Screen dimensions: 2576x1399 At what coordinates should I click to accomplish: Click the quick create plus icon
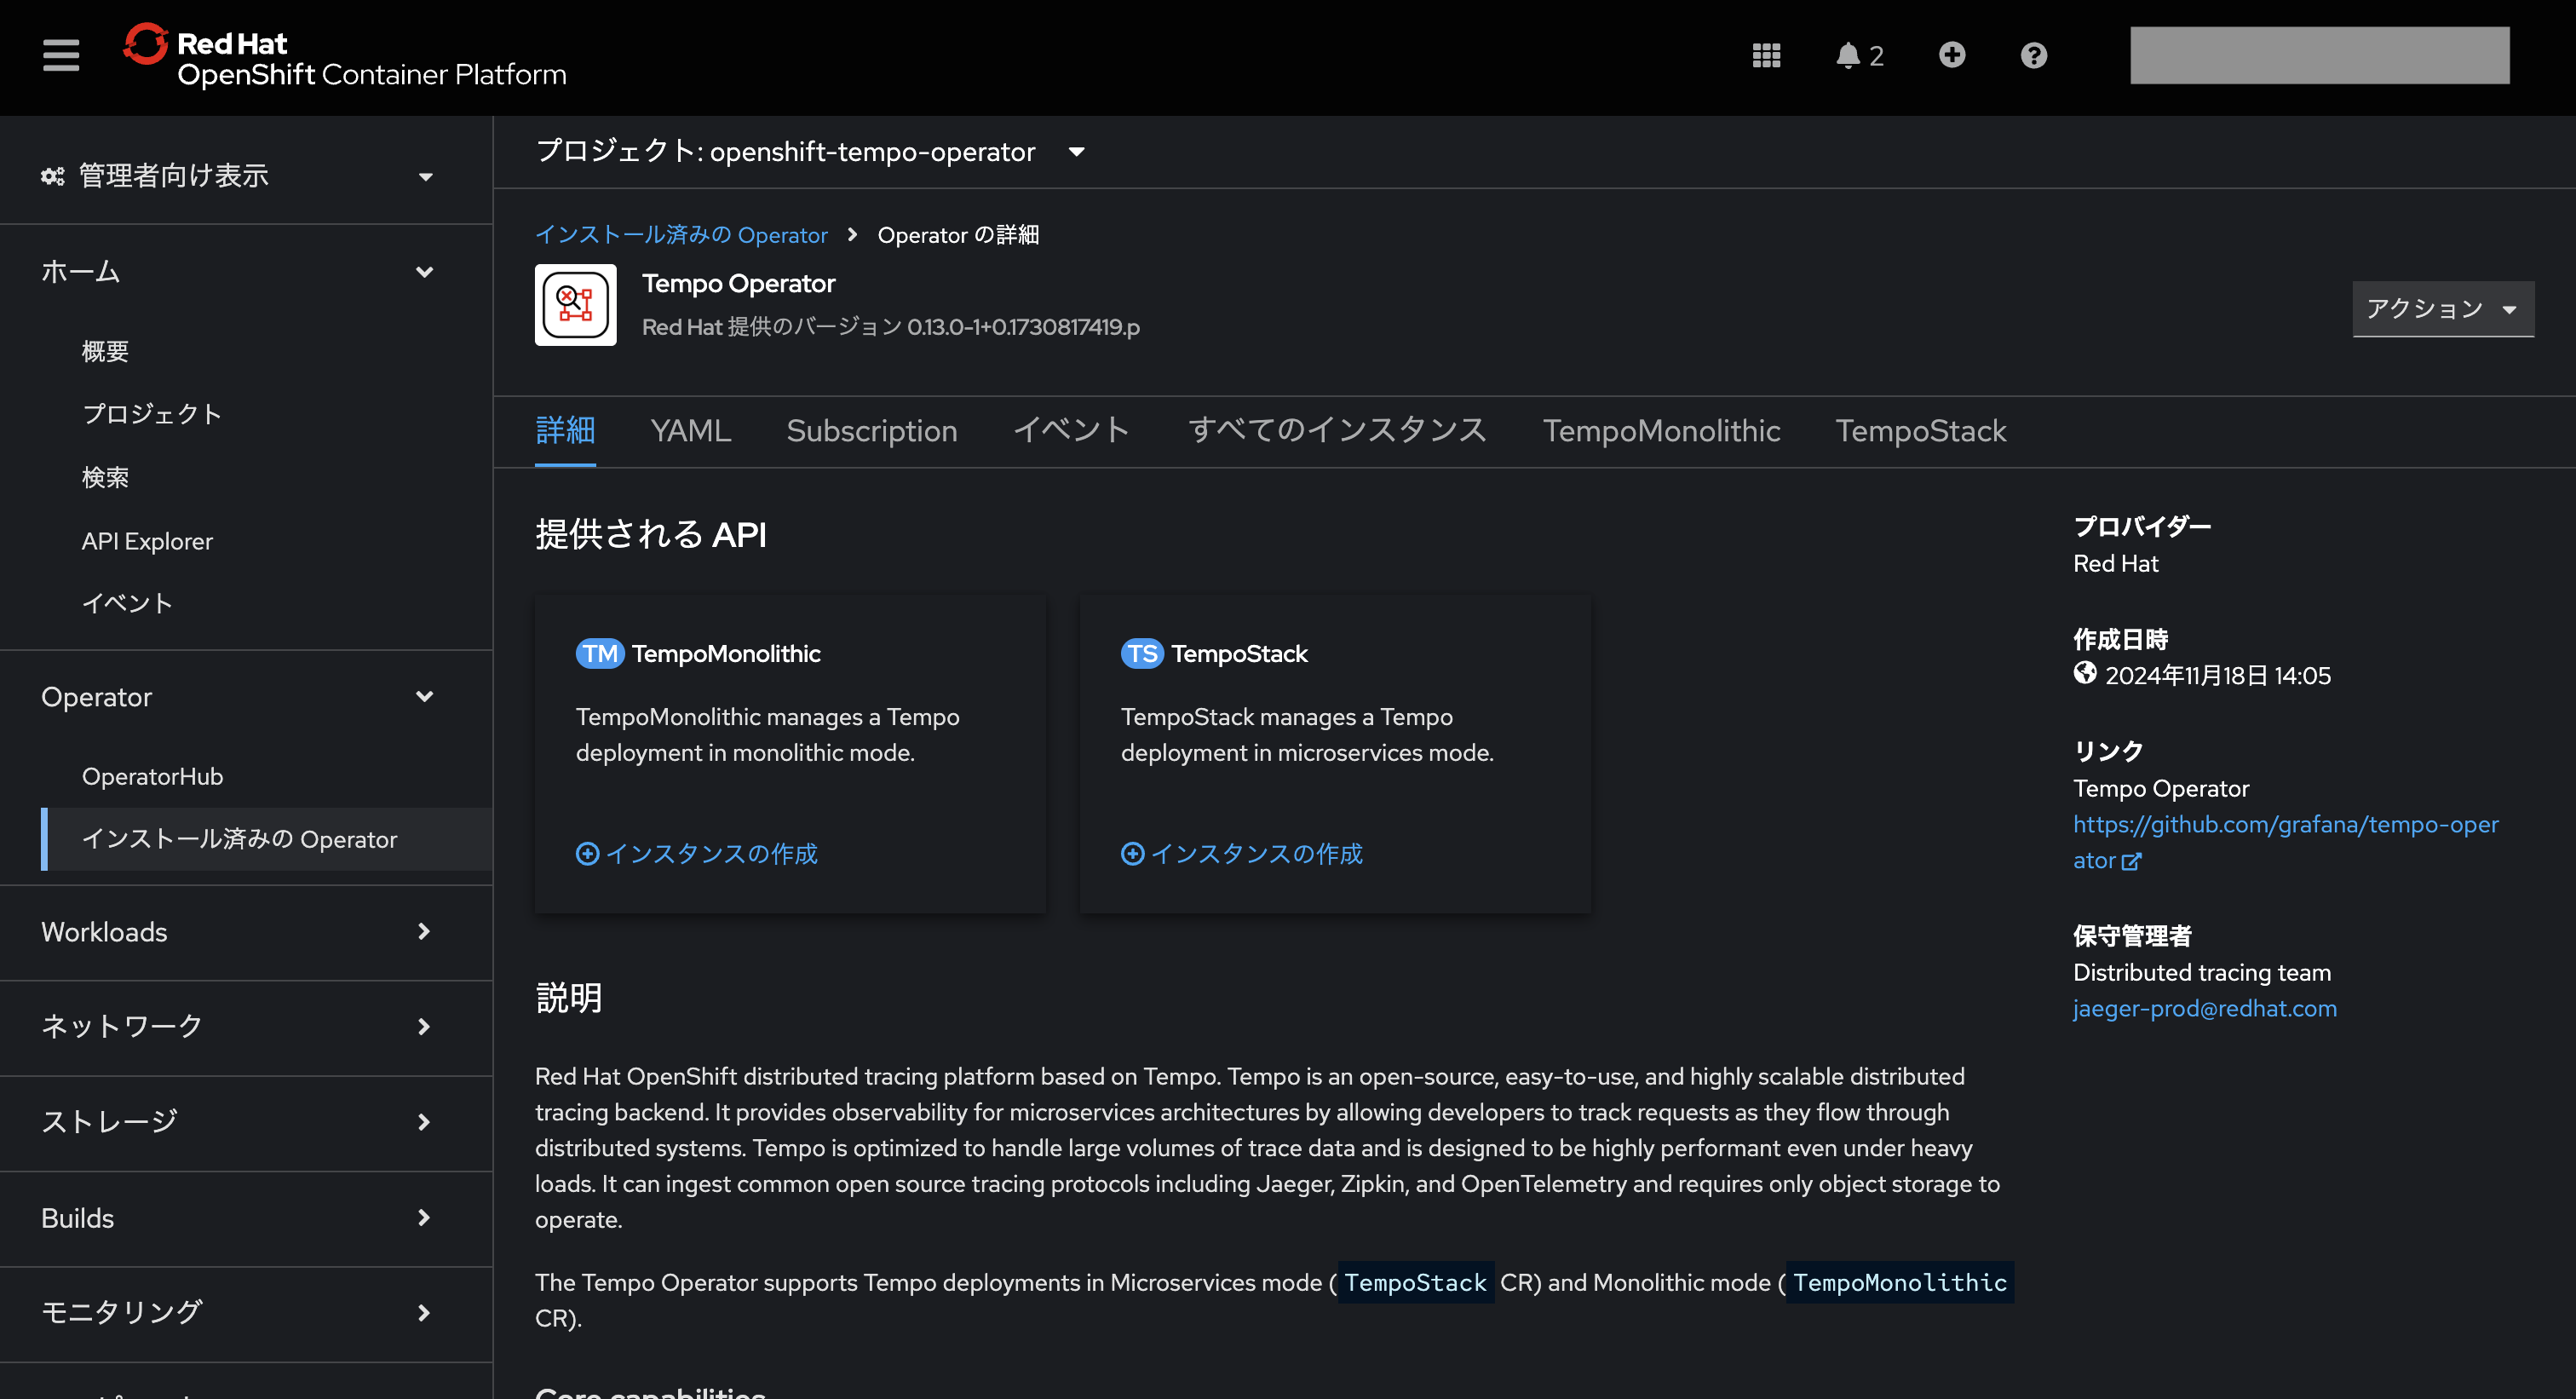coord(1952,55)
